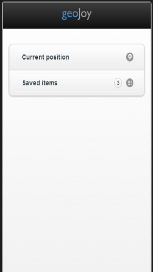Click the grid icon beside Saved items
Image resolution: width=153 pixels, height=272 pixels.
click(x=129, y=83)
